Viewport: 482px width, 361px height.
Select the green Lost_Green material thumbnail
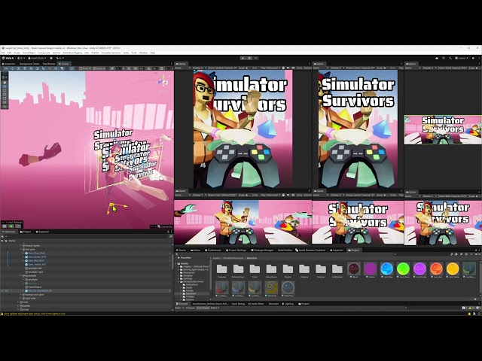(403, 268)
